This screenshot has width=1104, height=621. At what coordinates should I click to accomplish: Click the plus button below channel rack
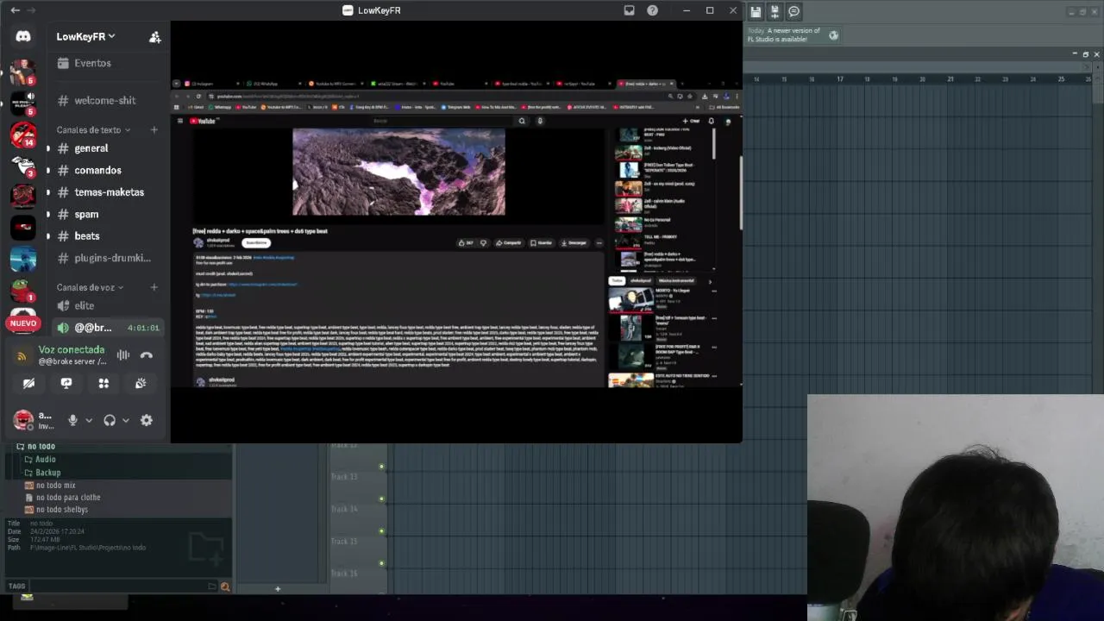coord(278,589)
